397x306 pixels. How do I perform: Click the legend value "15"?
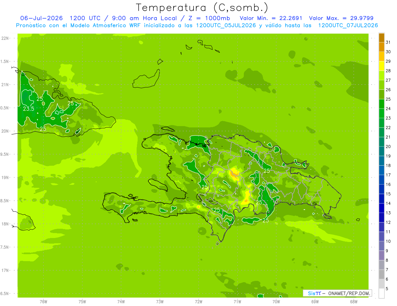[x=388, y=194]
